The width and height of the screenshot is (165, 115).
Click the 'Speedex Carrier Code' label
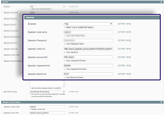[12, 107]
